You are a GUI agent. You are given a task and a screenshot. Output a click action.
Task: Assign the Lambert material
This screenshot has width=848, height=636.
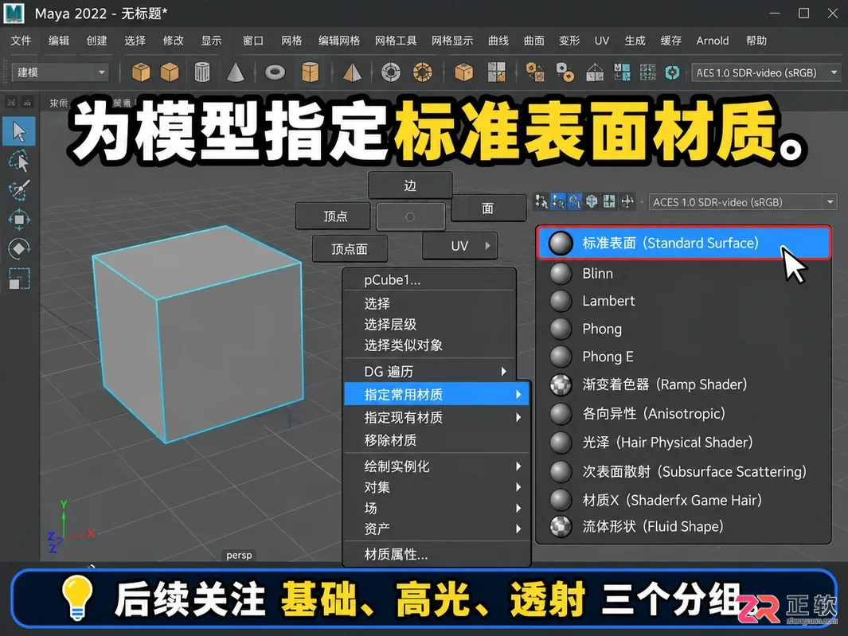coord(684,301)
